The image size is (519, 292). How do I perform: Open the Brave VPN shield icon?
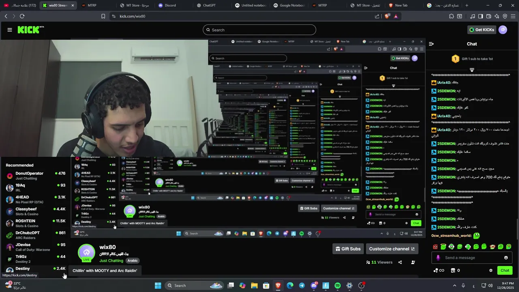(x=505, y=16)
